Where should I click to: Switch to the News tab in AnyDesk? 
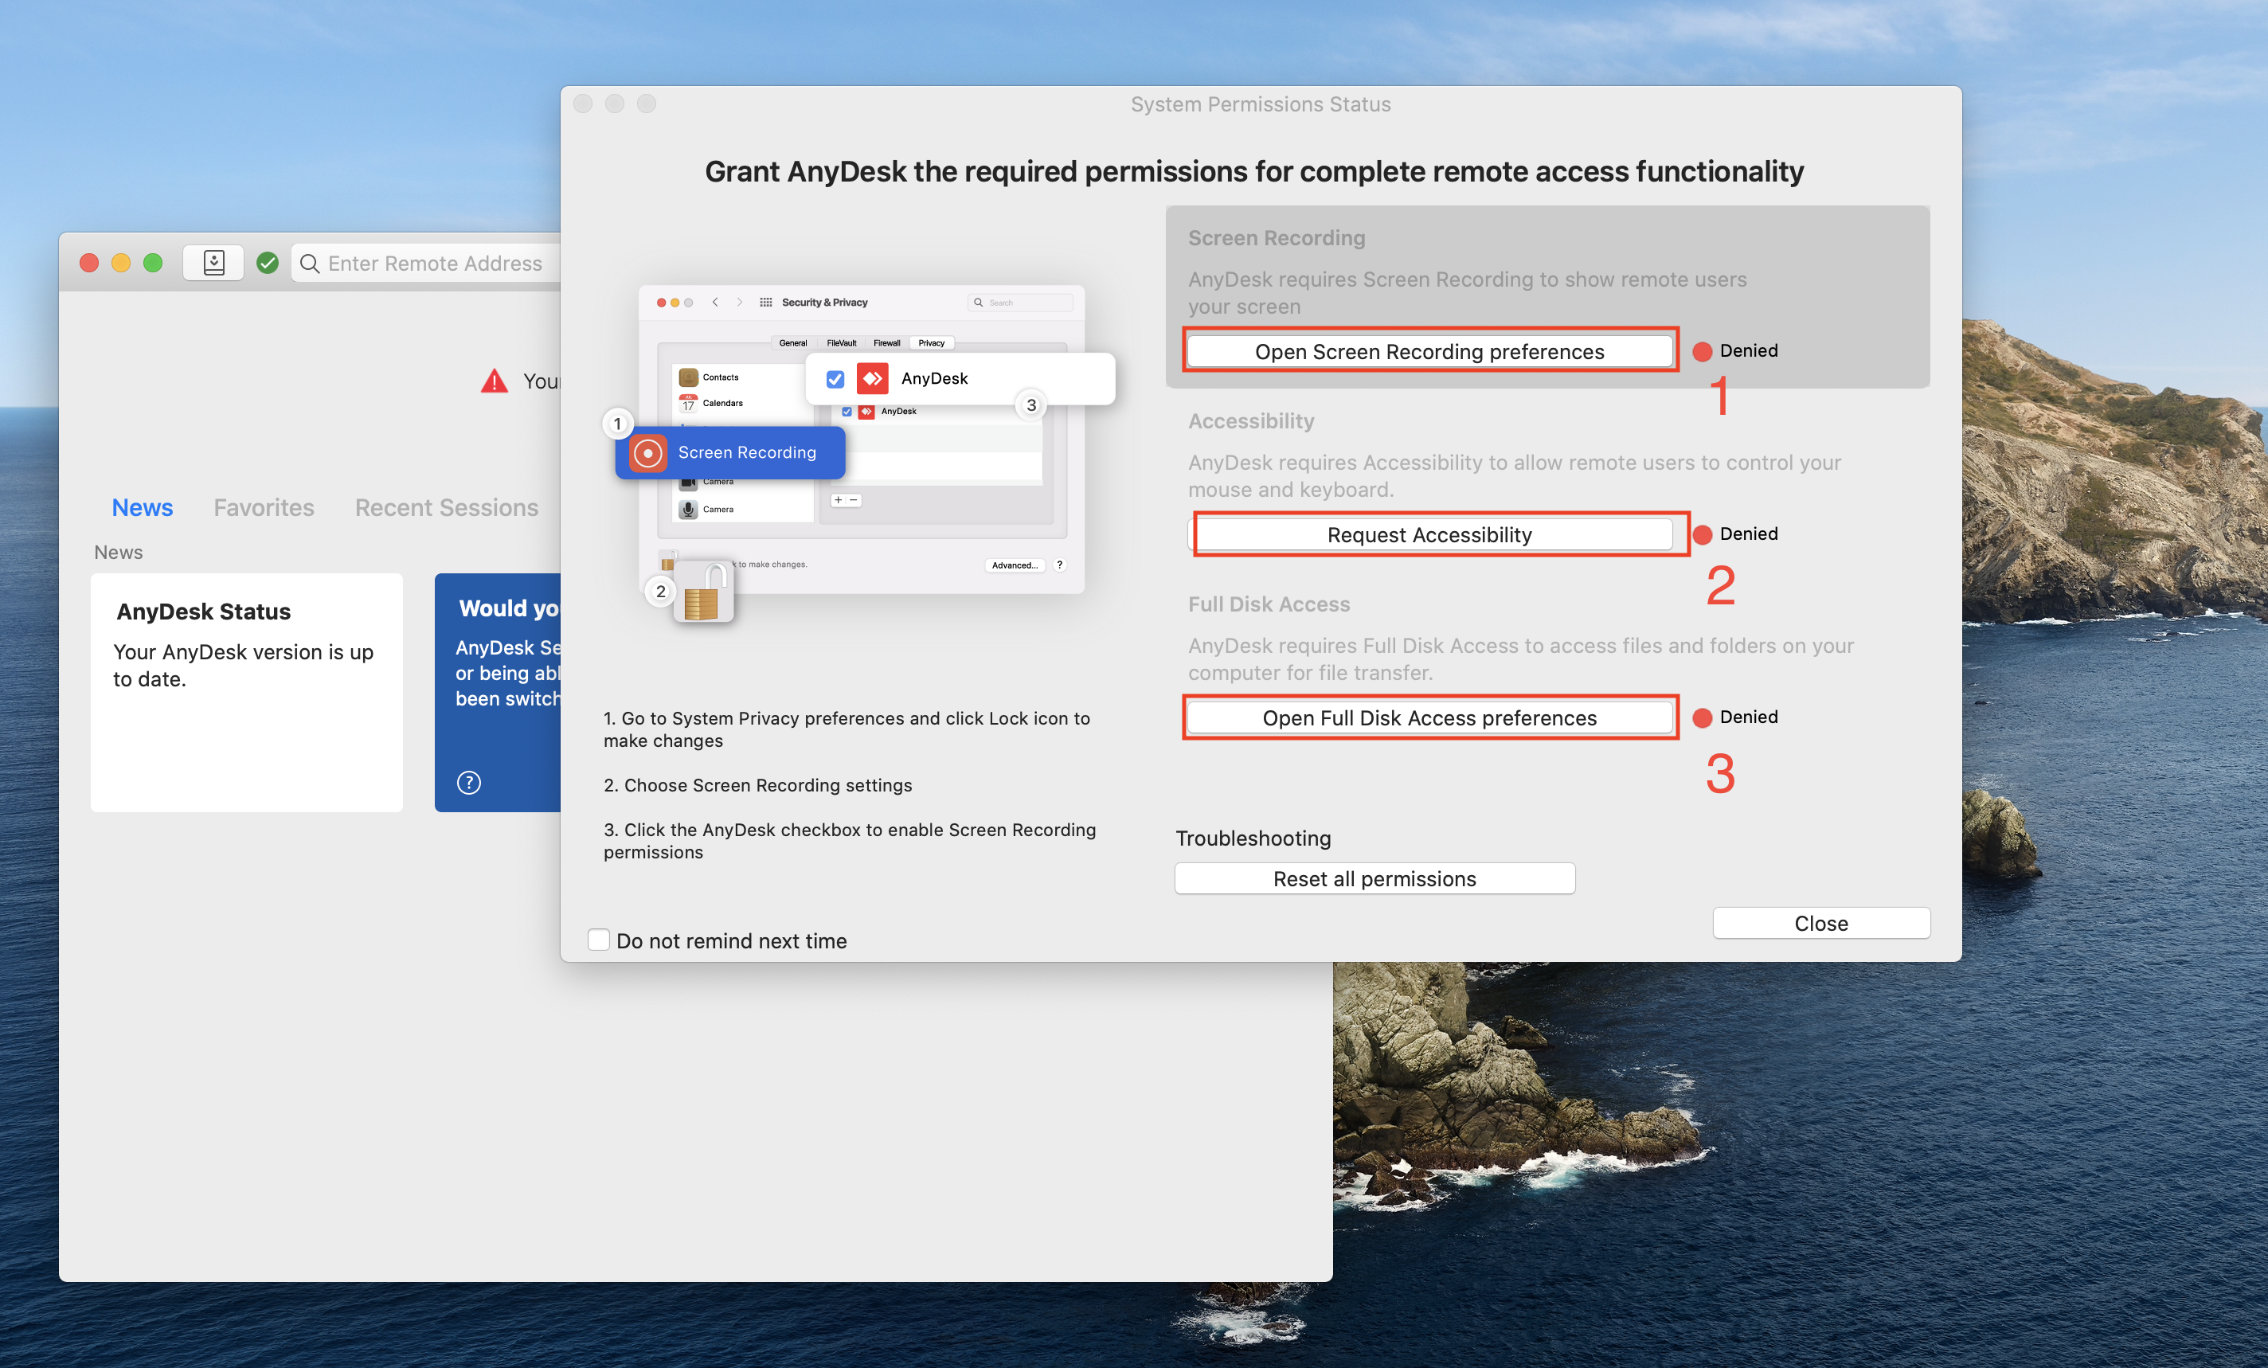(142, 507)
